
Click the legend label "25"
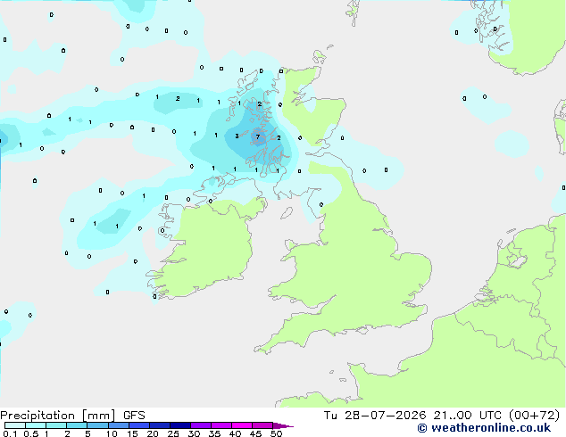tap(173, 433)
